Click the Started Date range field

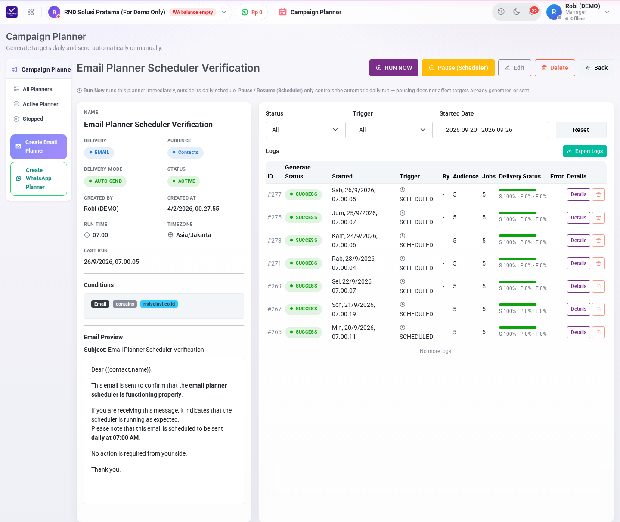pos(494,130)
